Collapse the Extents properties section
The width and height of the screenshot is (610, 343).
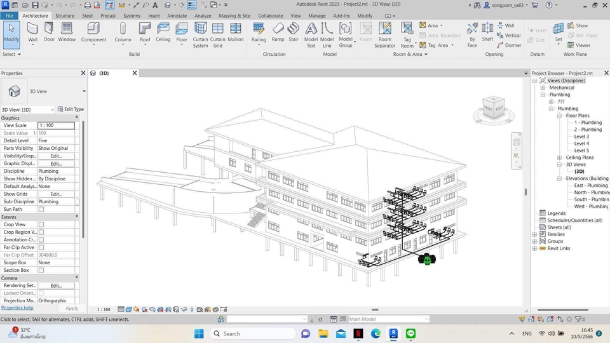(x=76, y=217)
